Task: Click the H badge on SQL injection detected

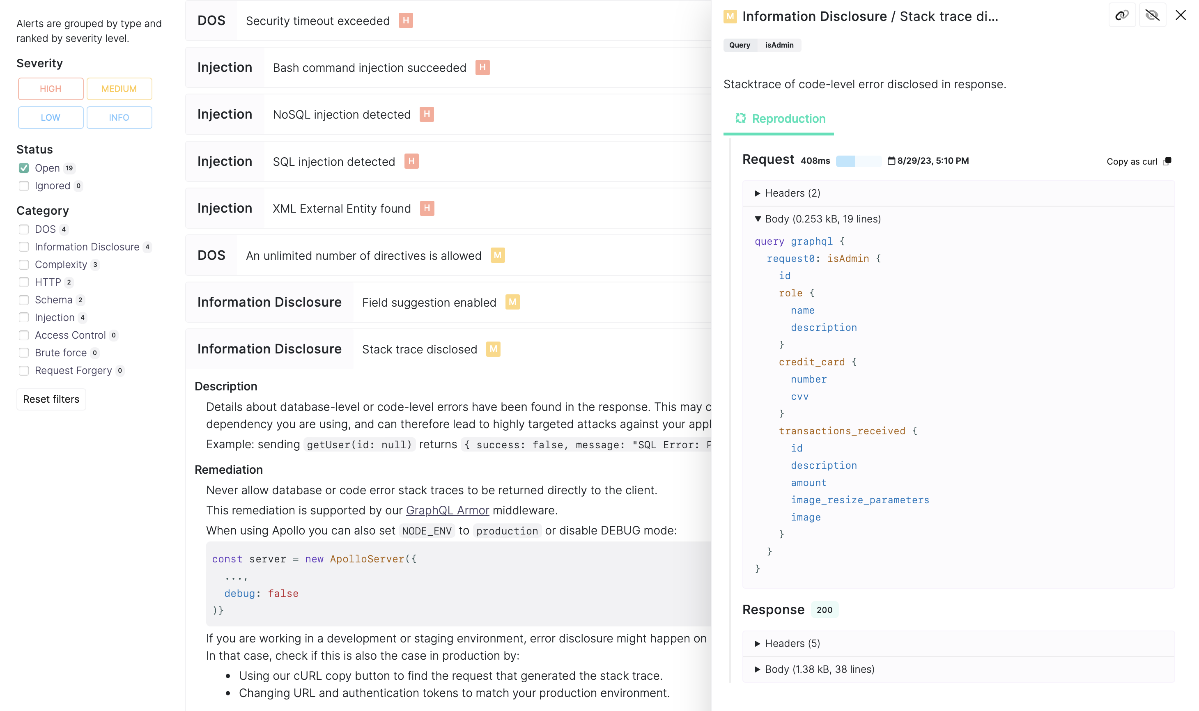Action: click(x=411, y=161)
